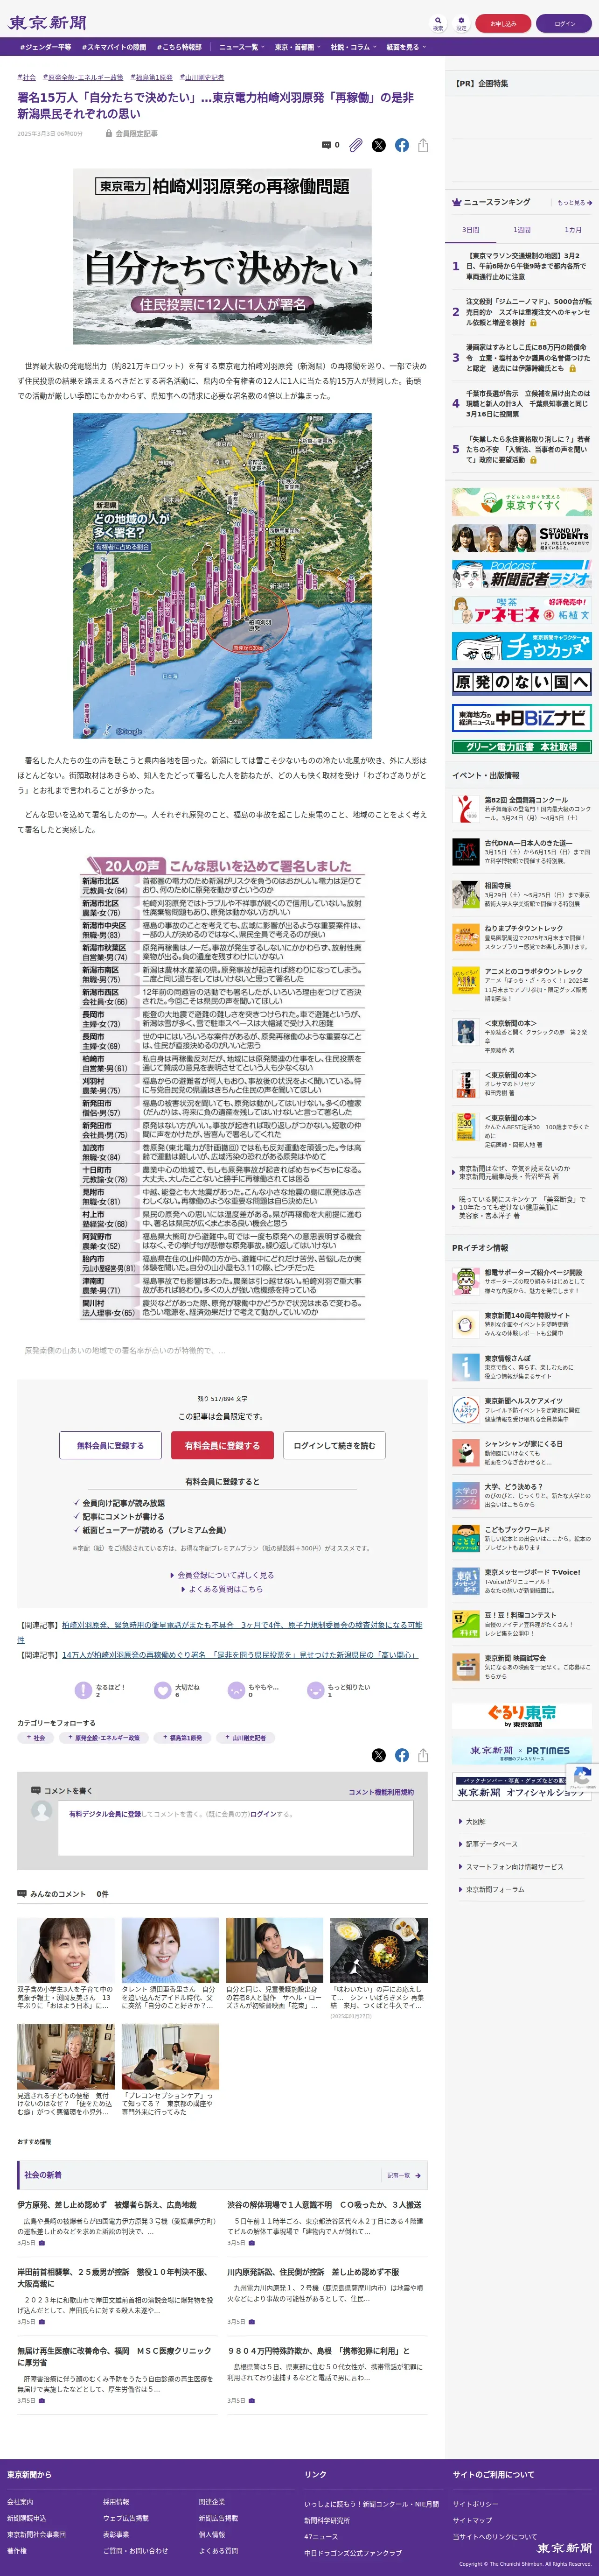The image size is (599, 2576).
Task: Click ログインして続きを読む button
Action: (334, 1445)
